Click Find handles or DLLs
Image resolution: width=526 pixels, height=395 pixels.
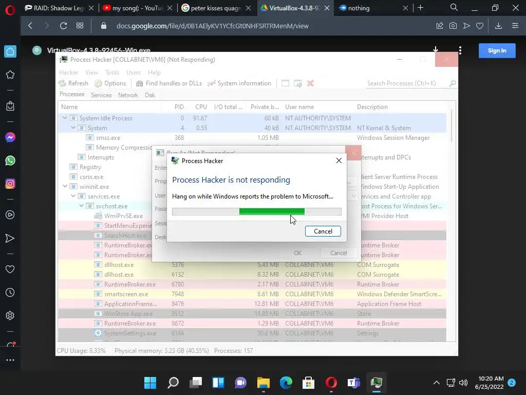(168, 83)
